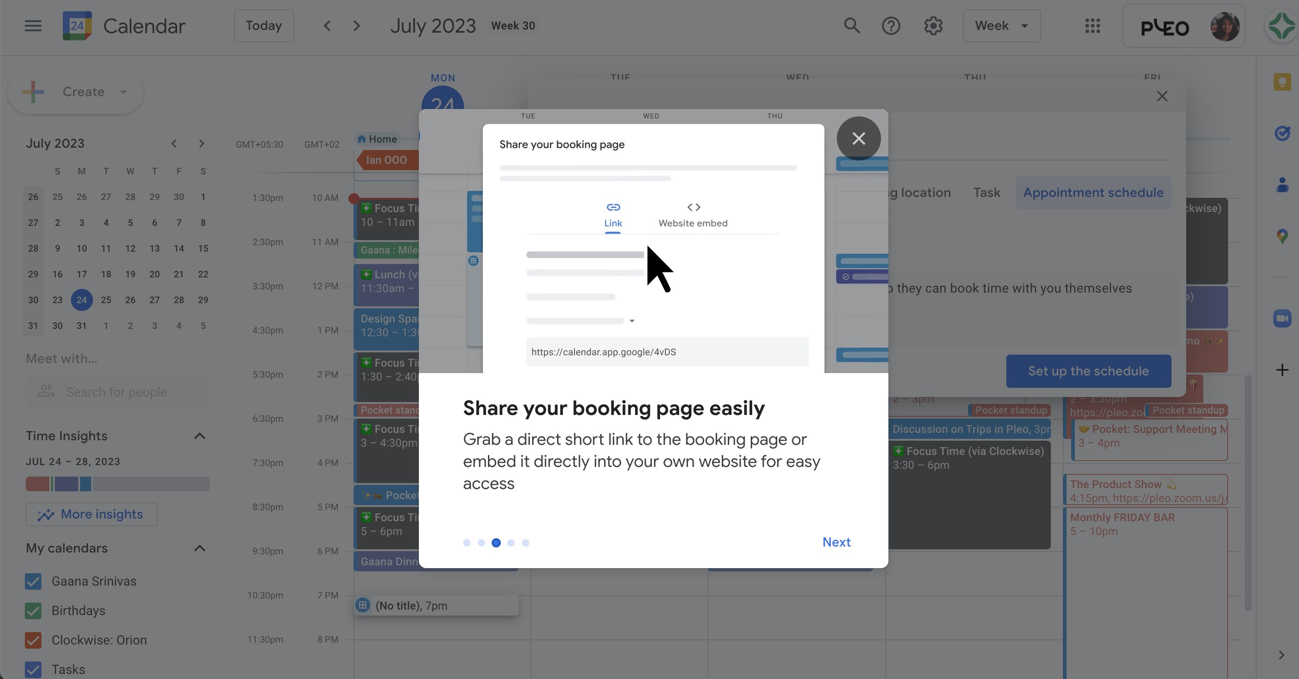Go to previous week with top arrow
The height and width of the screenshot is (679, 1299).
(327, 26)
